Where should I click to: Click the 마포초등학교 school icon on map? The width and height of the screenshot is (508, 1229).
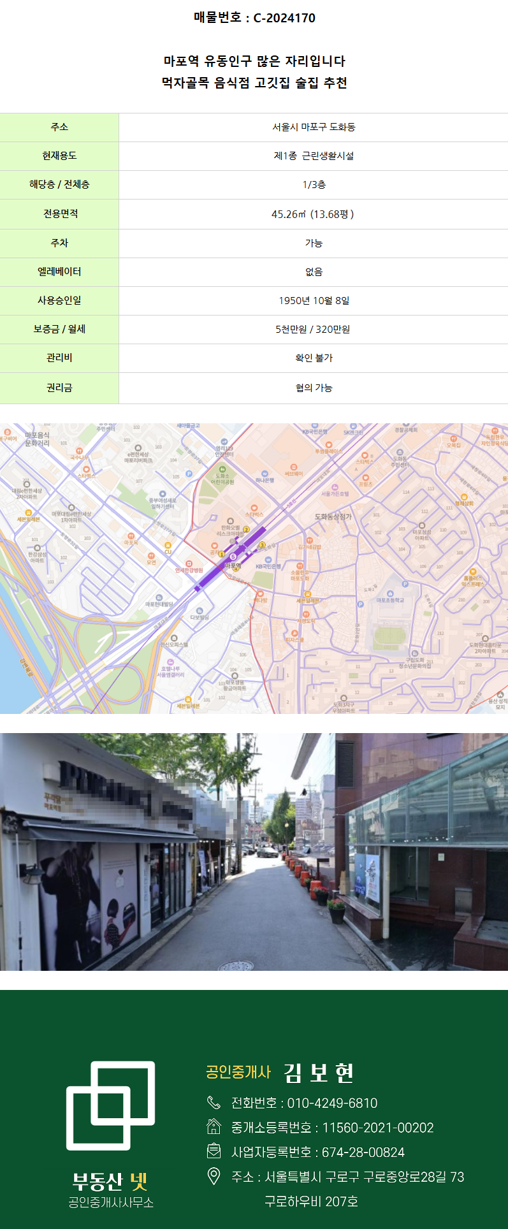tap(405, 585)
